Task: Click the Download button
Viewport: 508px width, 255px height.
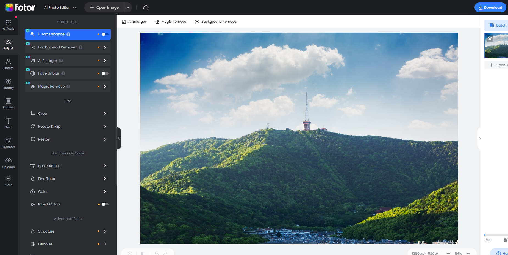Action: click(490, 7)
